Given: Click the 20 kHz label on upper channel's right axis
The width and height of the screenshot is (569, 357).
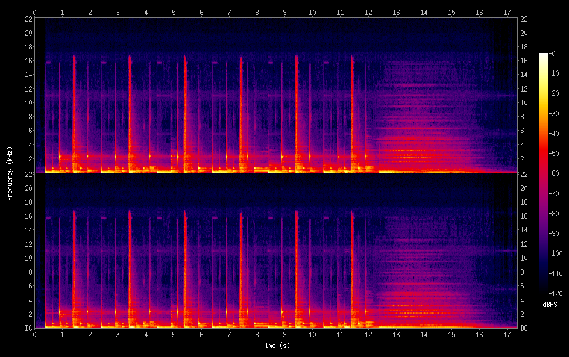Looking at the screenshot, I should click(524, 33).
